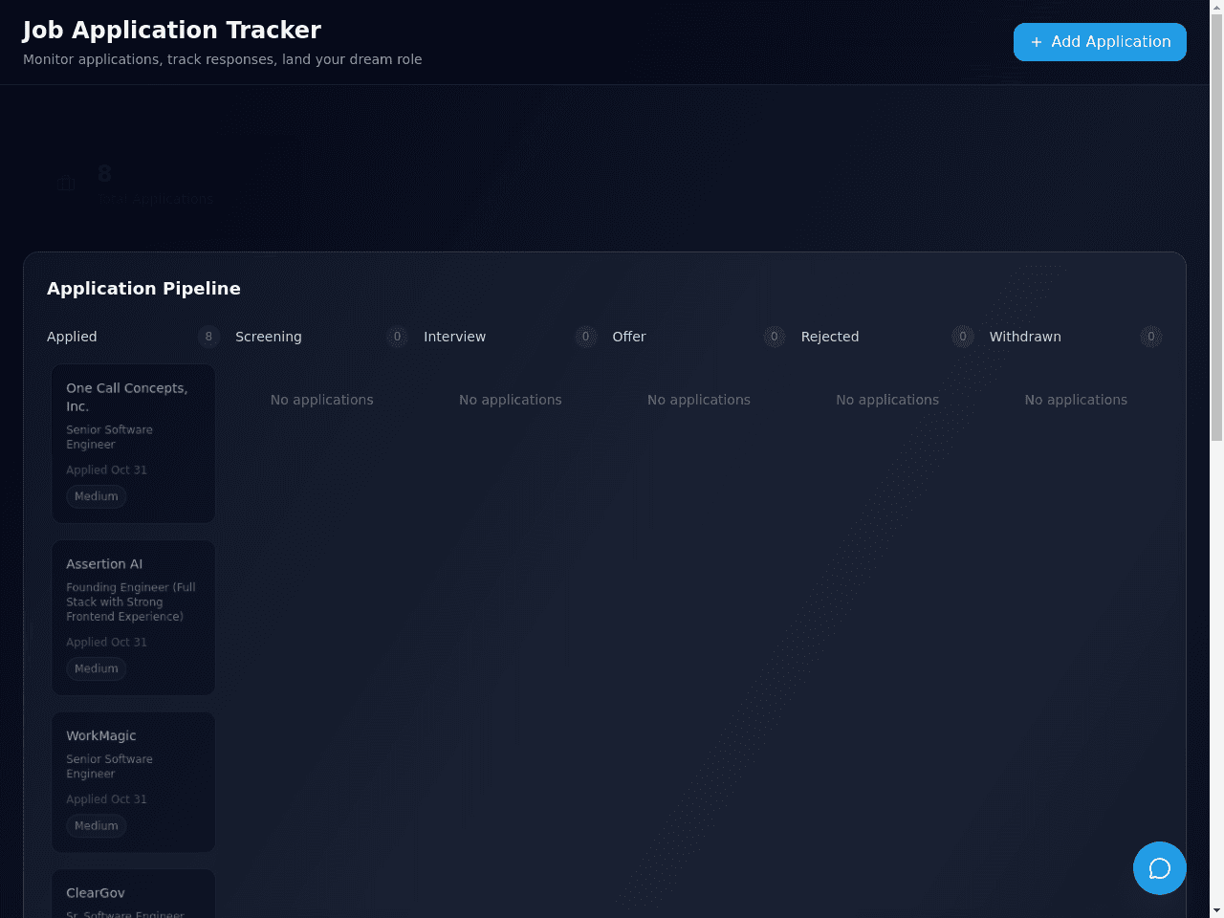
Task: Click the Withdrawn column header
Action: (x=1025, y=337)
